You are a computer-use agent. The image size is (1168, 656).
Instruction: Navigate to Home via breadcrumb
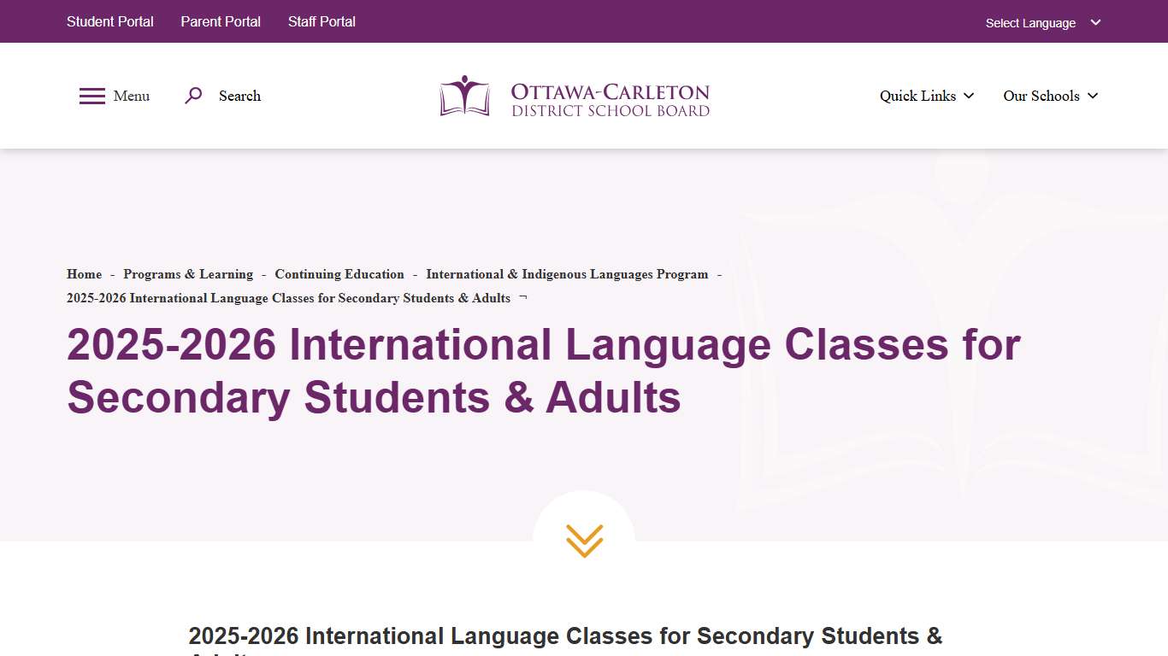pyautogui.click(x=84, y=274)
